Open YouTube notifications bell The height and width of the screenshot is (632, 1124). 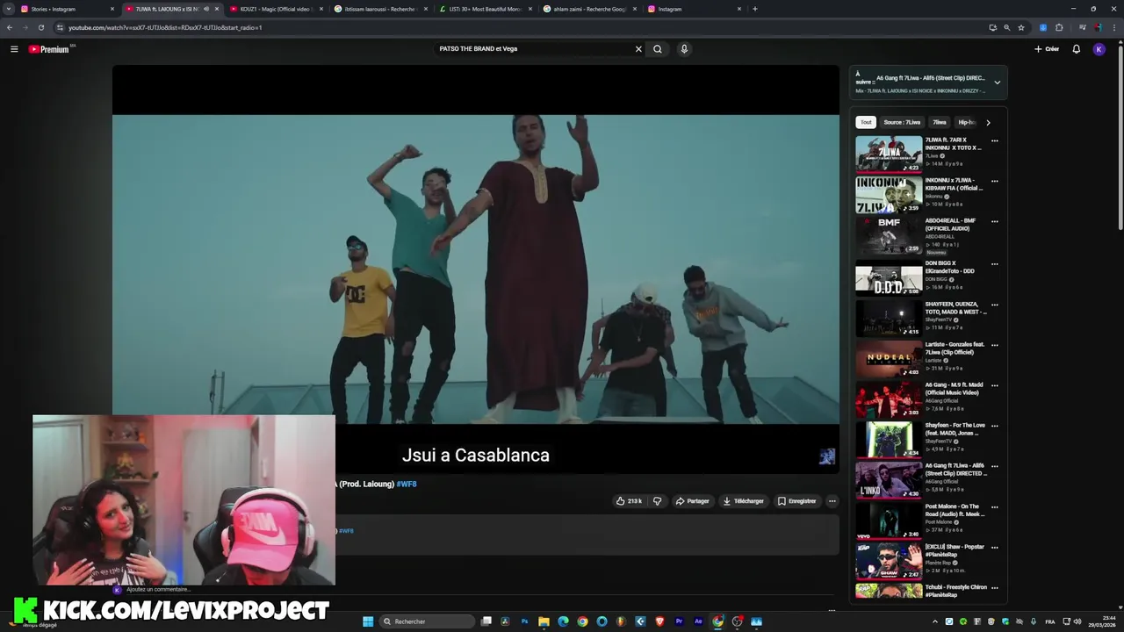click(x=1076, y=49)
